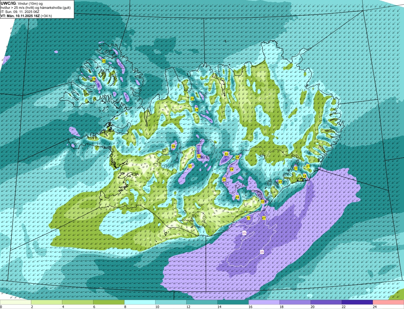Click the color scale tick label 20
Image resolution: width=404 pixels, height=309 pixels.
coord(312,307)
